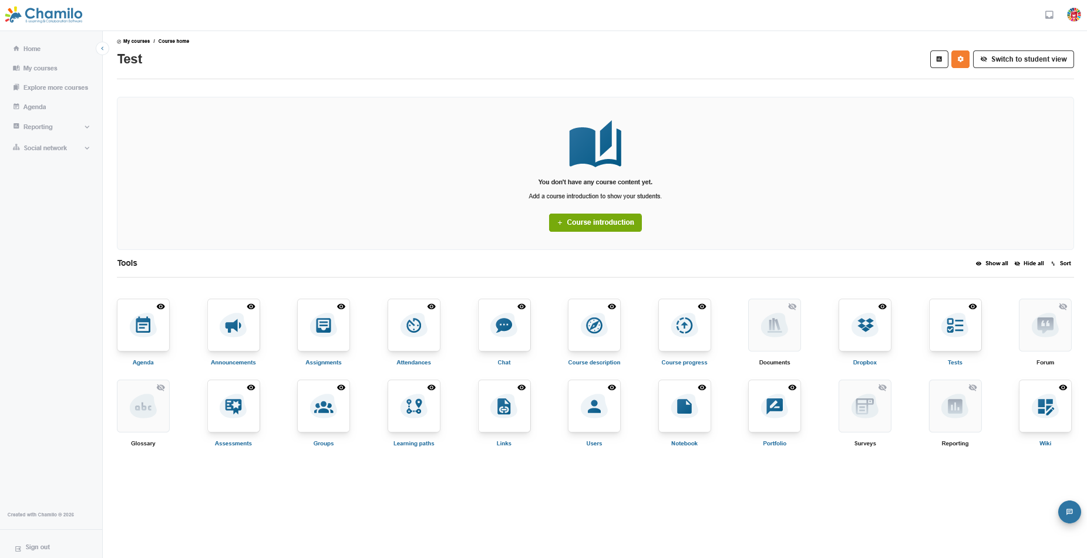Open the Chat bubble tool icon

point(504,325)
